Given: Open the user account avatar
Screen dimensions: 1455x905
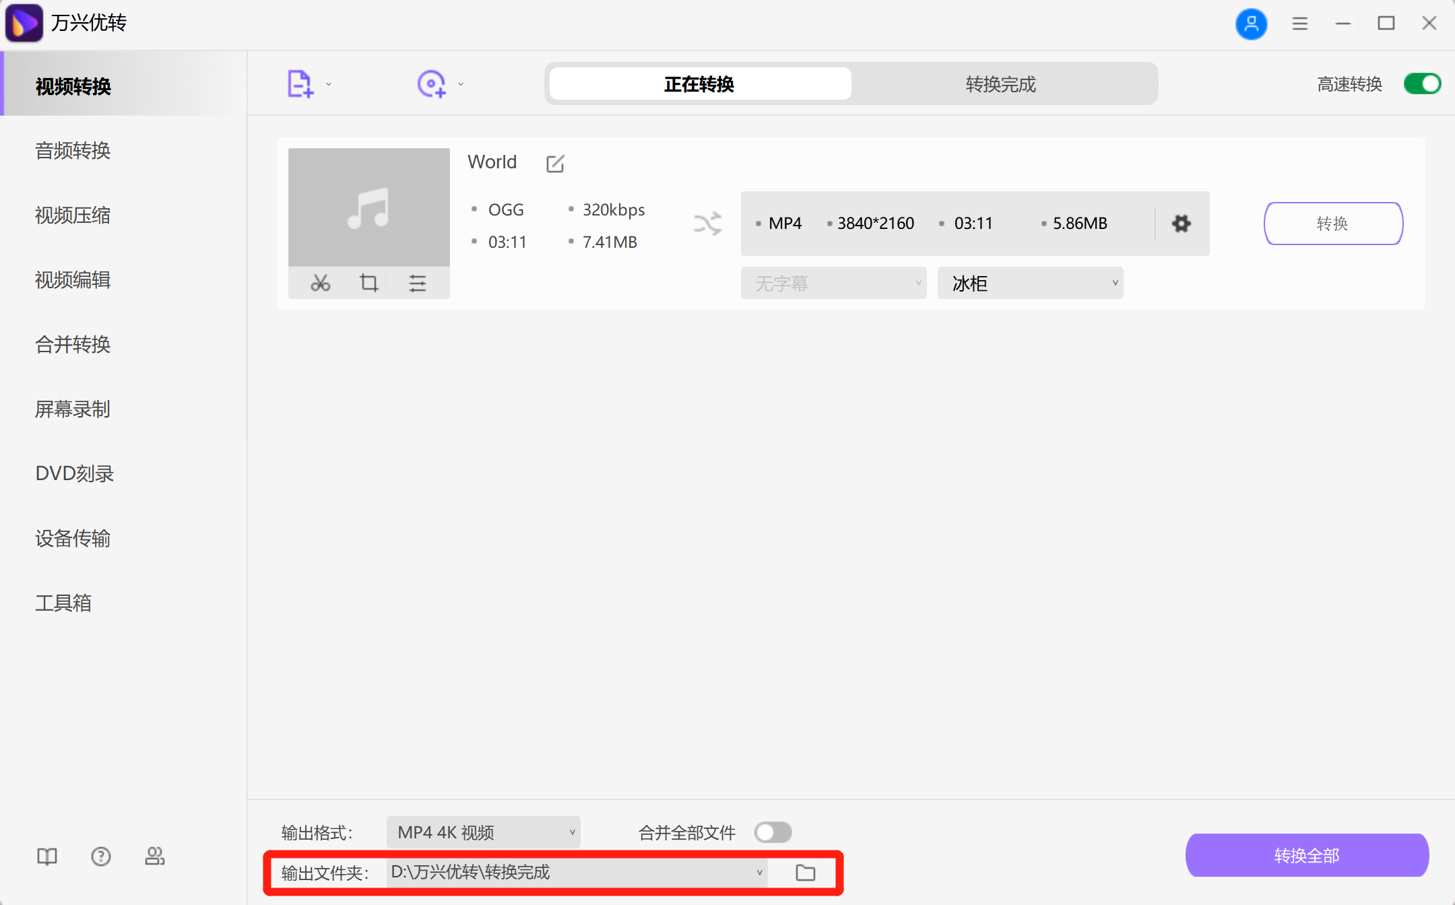Looking at the screenshot, I should point(1251,24).
